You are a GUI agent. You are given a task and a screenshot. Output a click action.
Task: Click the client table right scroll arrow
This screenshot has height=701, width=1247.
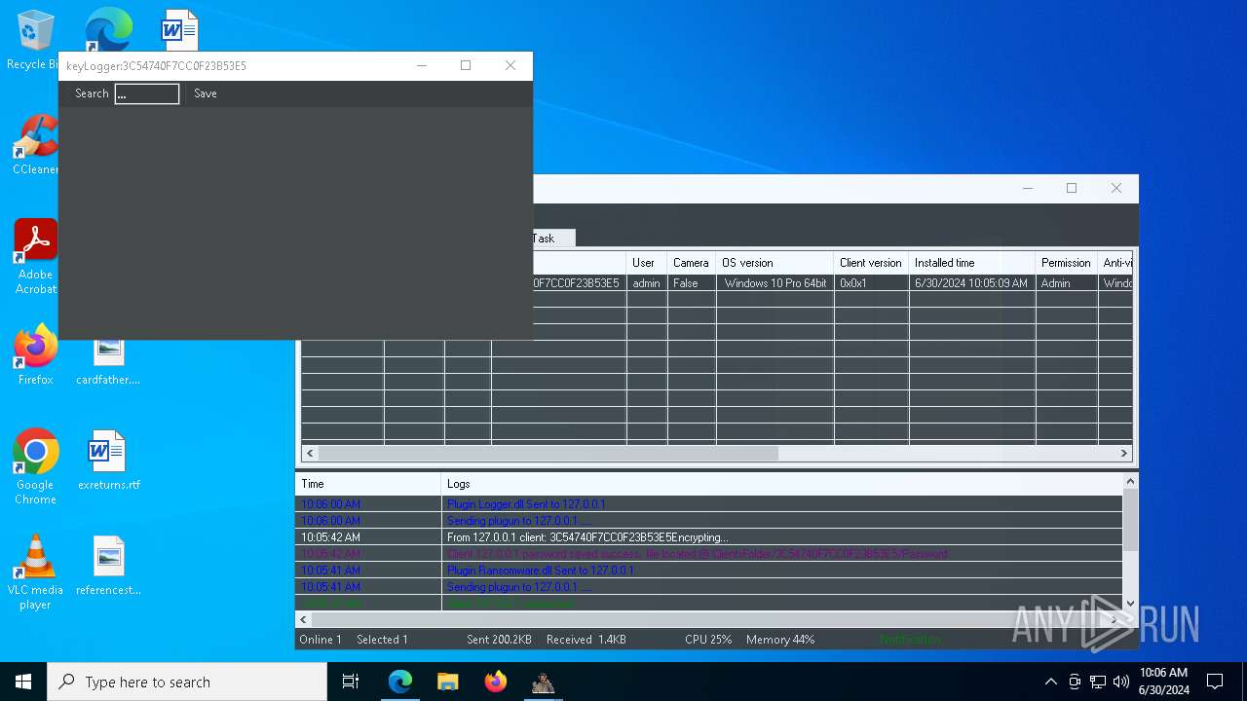pos(1123,453)
